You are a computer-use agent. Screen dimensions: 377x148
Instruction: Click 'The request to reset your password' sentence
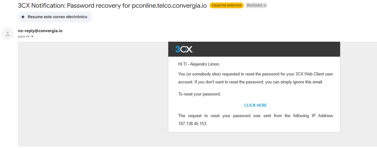pyautogui.click(x=255, y=116)
